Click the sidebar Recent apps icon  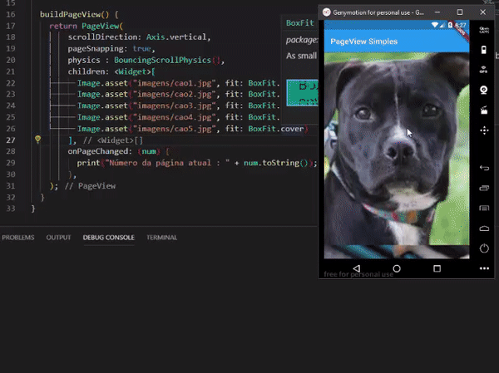point(484,189)
